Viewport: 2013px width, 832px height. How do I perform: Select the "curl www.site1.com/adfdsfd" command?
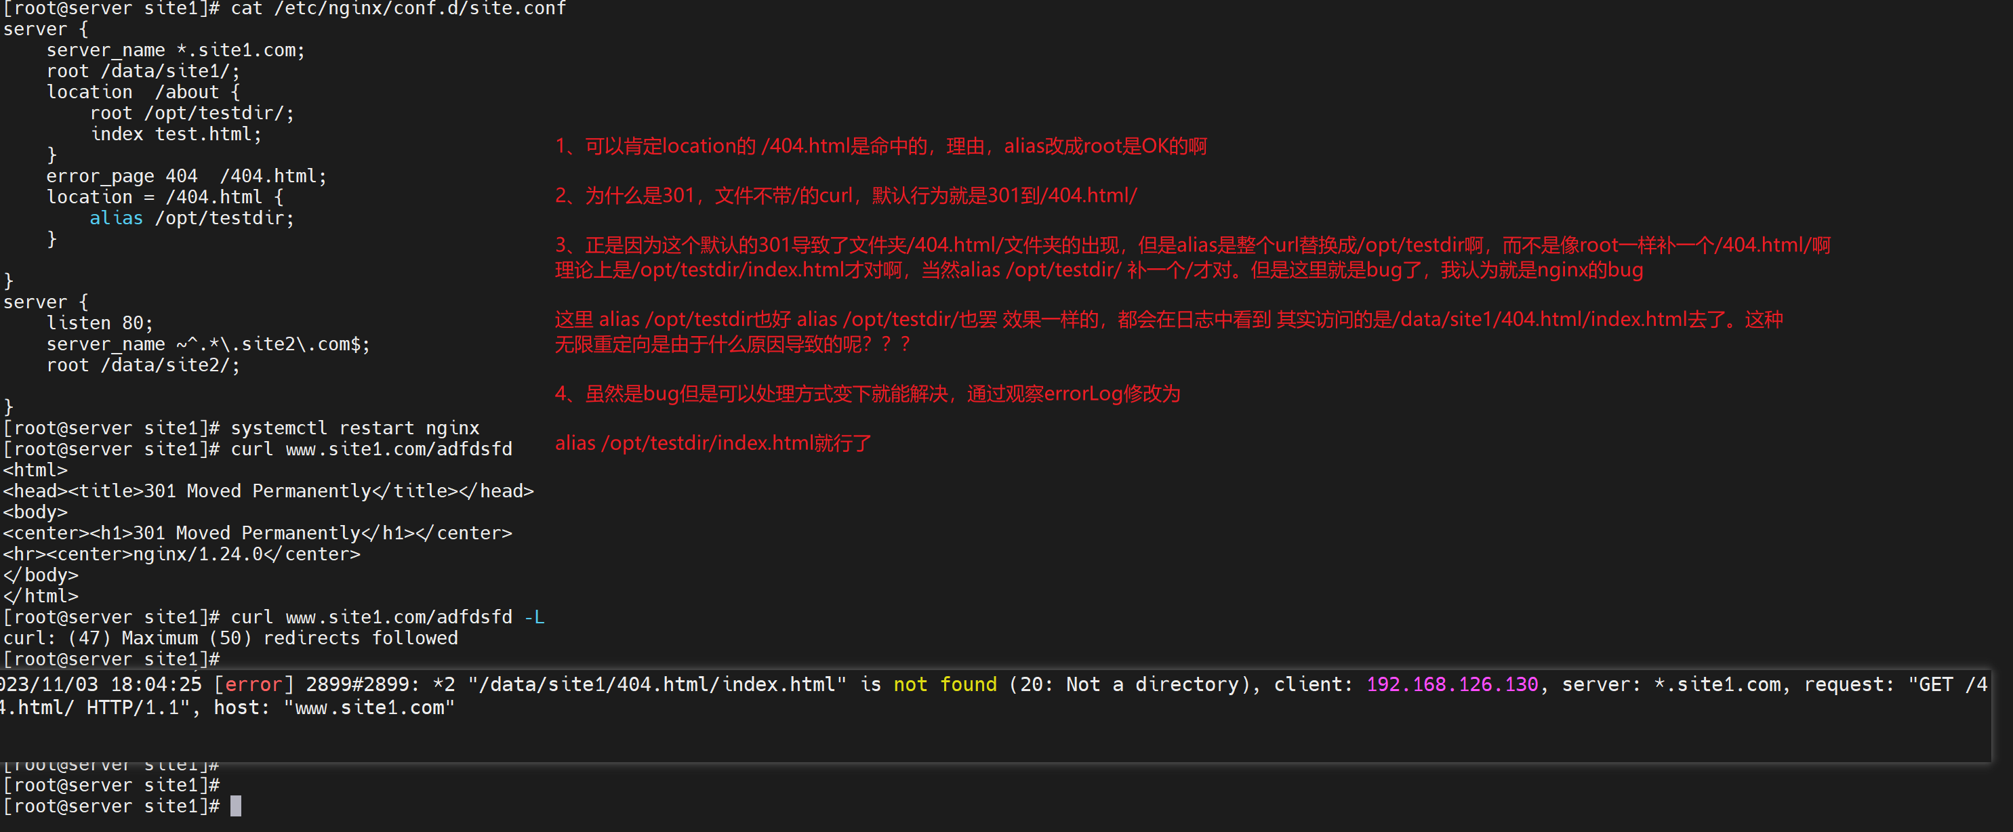(x=371, y=449)
